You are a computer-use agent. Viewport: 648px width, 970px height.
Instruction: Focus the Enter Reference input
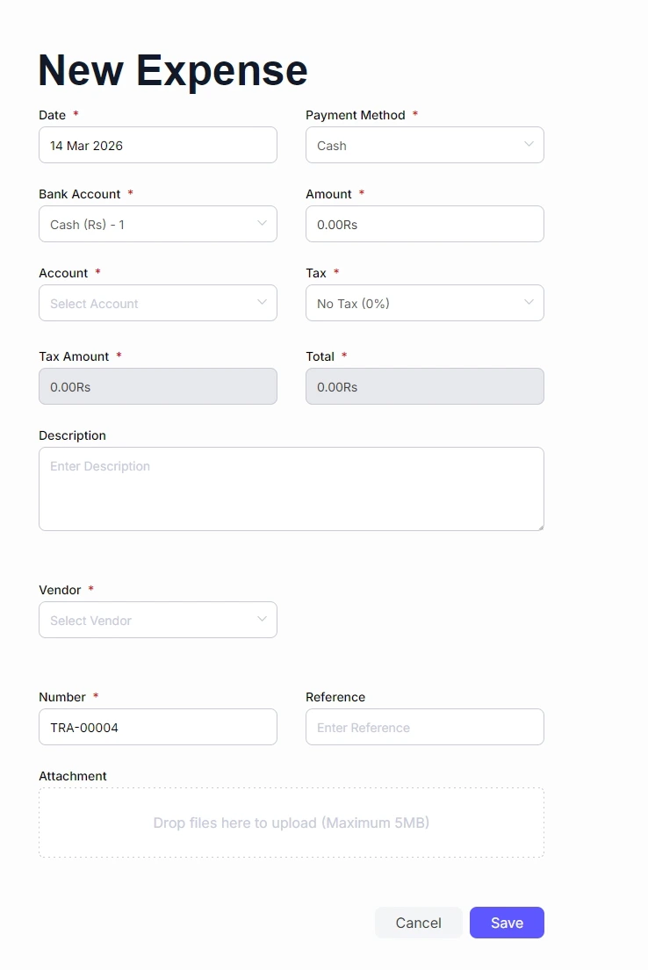[x=424, y=727]
